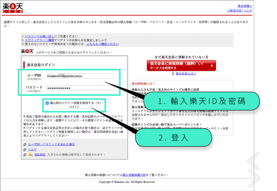
Task: Follow the パスワードの使い回し link
Action: (x=39, y=36)
